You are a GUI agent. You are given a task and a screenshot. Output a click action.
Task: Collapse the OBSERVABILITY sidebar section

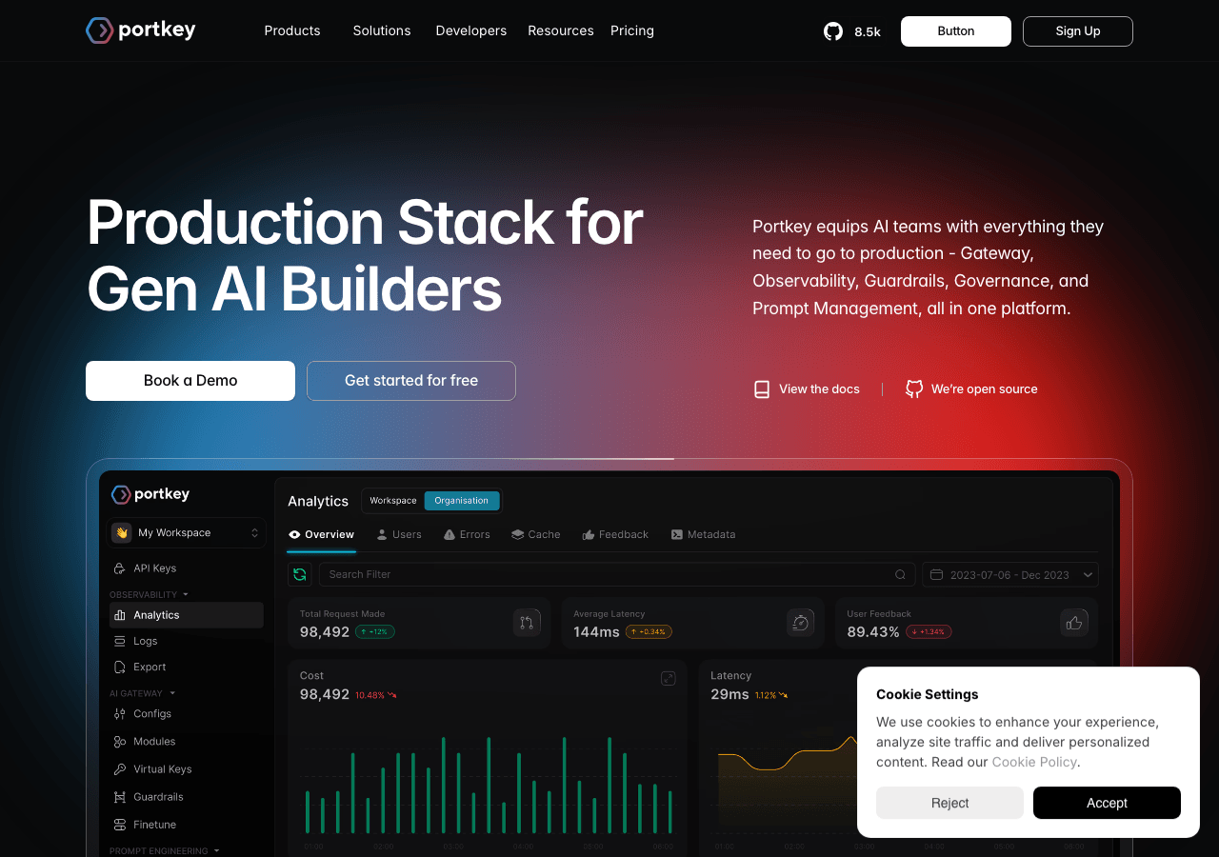[x=149, y=594]
